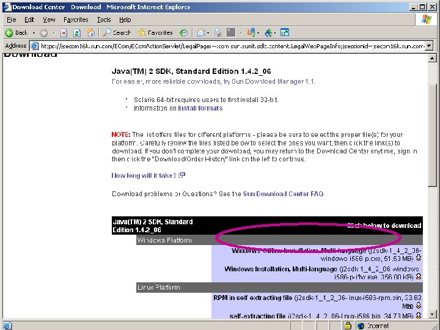
Task: Click the Back navigation button
Action: pos(16,33)
